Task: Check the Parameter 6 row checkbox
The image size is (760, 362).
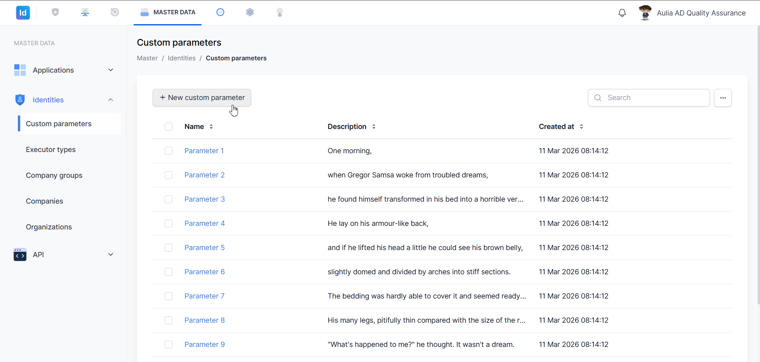Action: [169, 272]
